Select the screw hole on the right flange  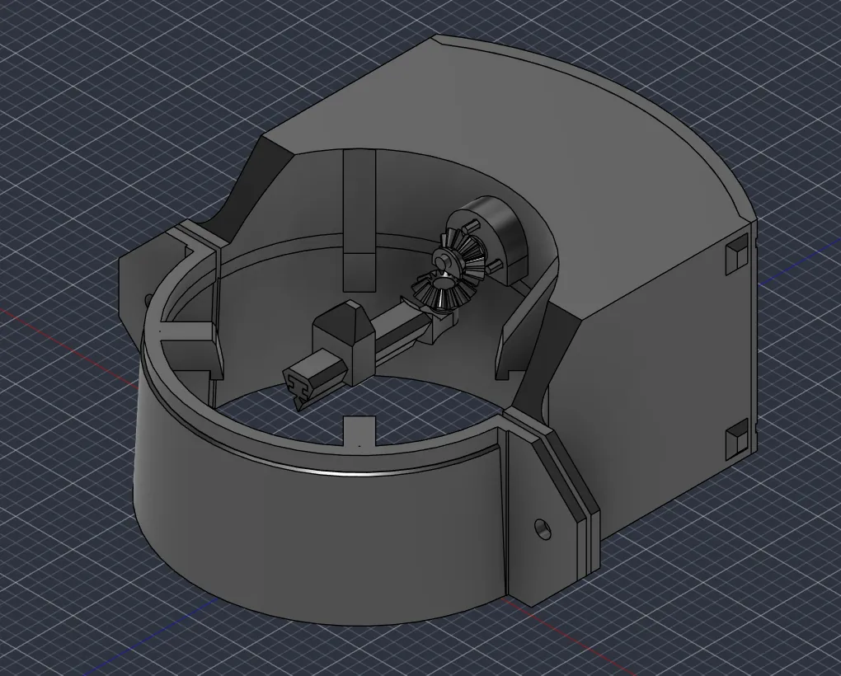pyautogui.click(x=543, y=529)
